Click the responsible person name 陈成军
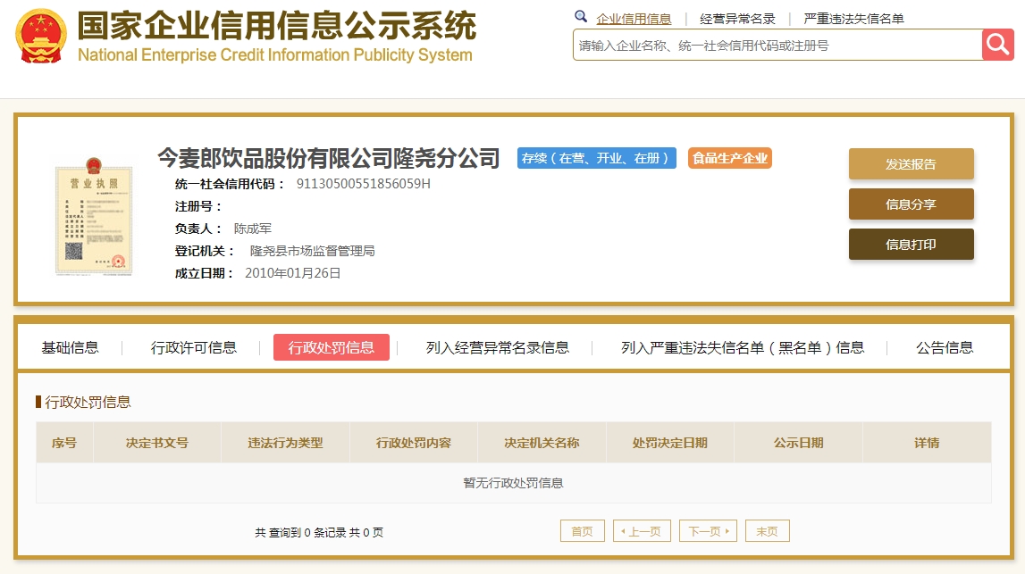The height and width of the screenshot is (574, 1025). point(252,229)
